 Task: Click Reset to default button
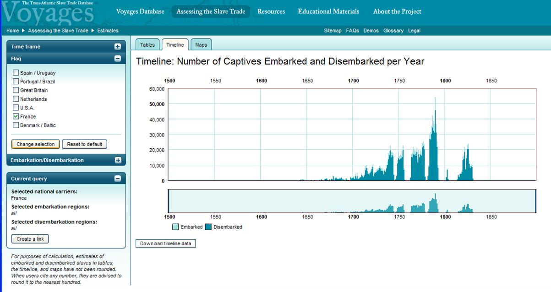[84, 144]
